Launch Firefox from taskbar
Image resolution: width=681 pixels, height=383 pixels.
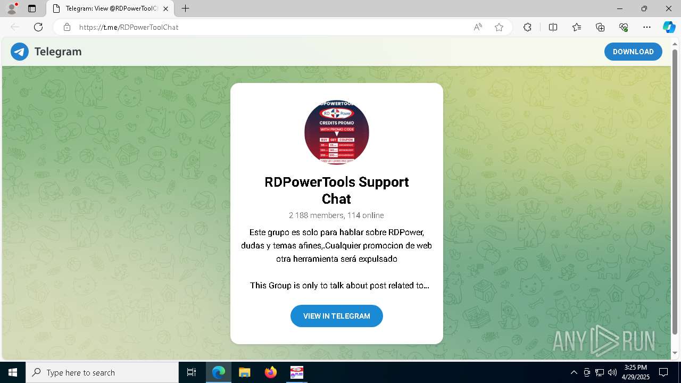tap(271, 372)
